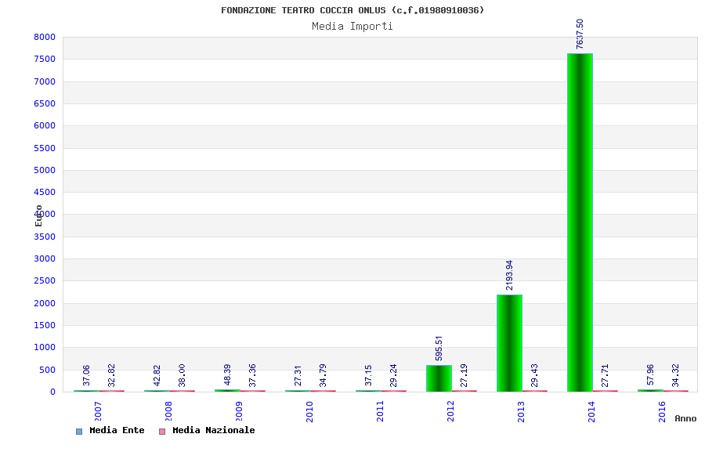Screen dimensions: 705x470
Task: Select the Media Ente legend label
Action: pos(117,430)
